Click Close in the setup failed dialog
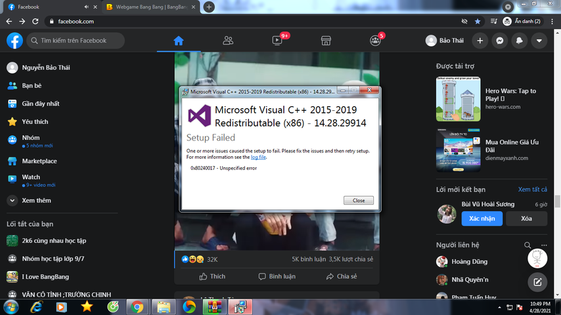 click(x=359, y=200)
